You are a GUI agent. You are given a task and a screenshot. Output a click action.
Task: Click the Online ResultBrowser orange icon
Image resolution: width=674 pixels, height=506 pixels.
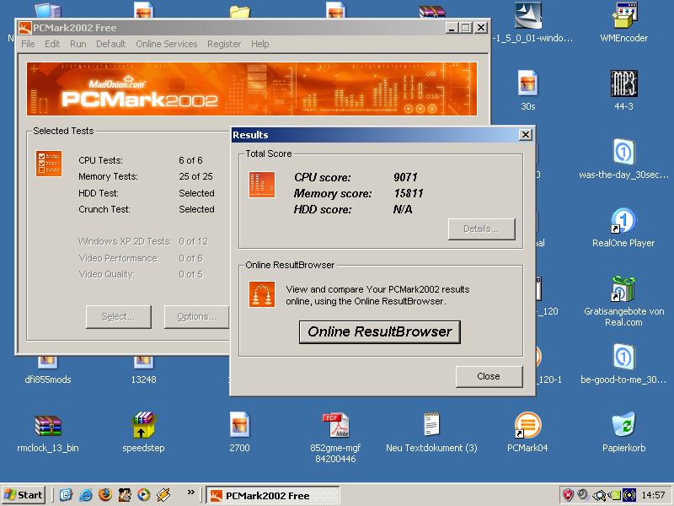(x=262, y=294)
